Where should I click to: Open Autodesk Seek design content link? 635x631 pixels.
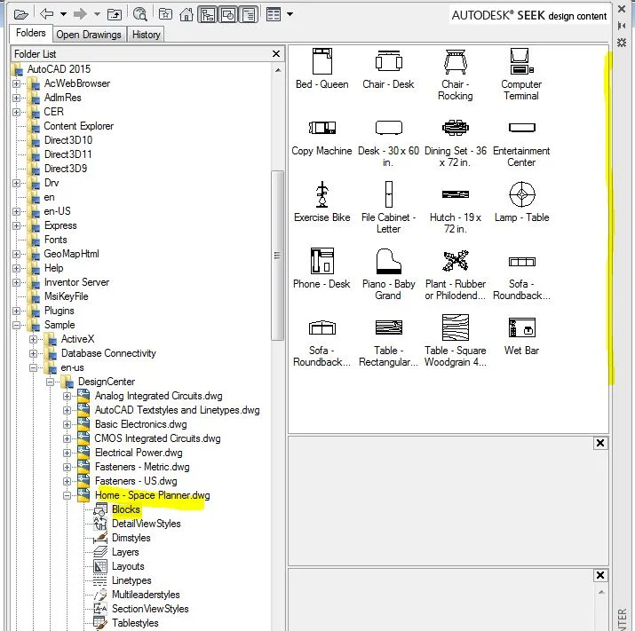coord(529,16)
